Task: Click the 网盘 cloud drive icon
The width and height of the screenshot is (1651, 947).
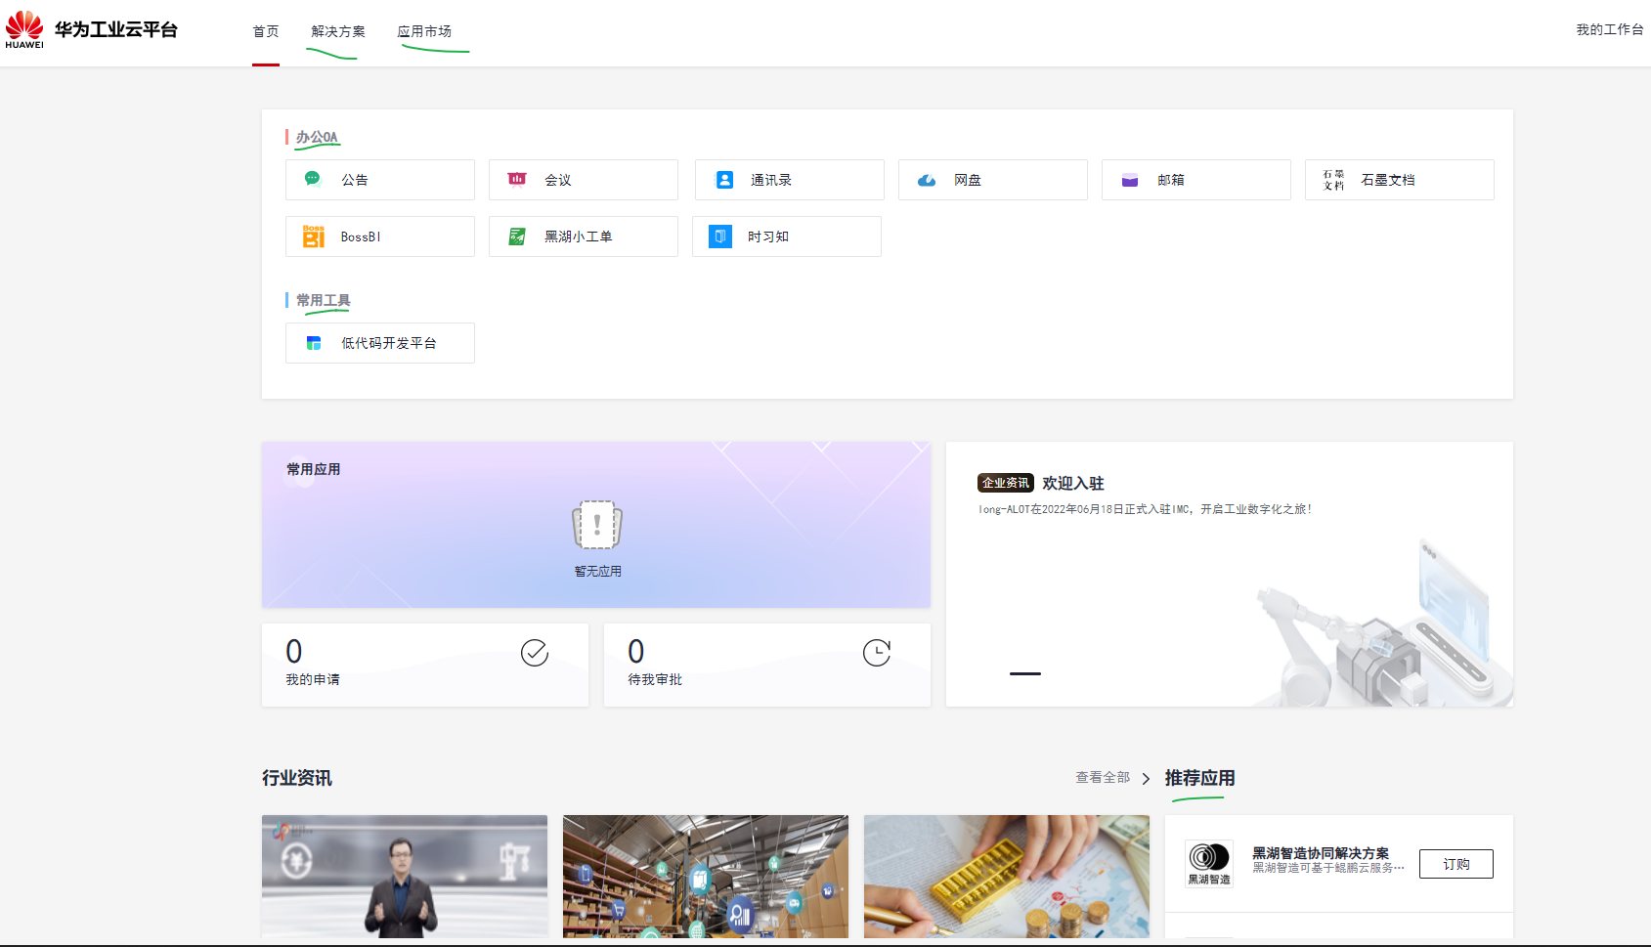Action: (x=927, y=180)
